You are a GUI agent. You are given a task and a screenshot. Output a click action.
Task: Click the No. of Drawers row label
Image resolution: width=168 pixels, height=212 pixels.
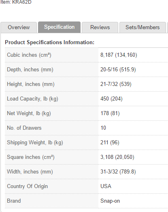click(x=24, y=128)
